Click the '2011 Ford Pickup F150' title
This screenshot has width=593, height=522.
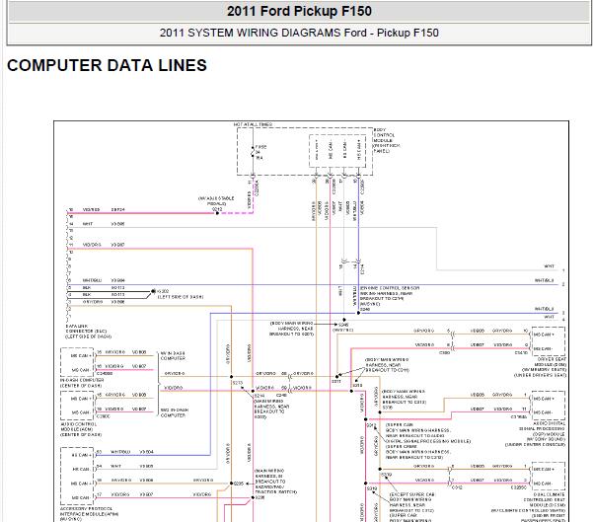[x=299, y=11]
